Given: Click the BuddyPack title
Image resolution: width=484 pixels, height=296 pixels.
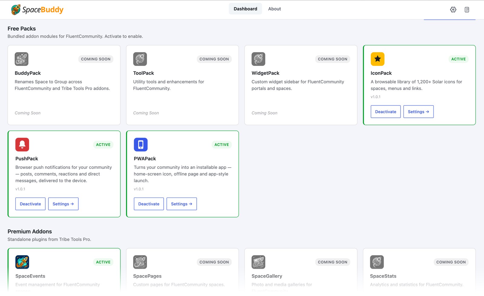Looking at the screenshot, I should 28,73.
